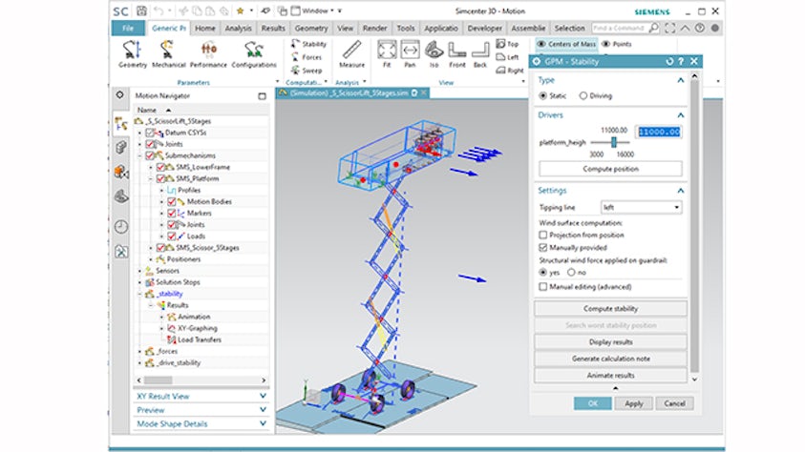Viewport: 805px width, 452px height.
Task: Activate the Pan view tool
Action: pyautogui.click(x=410, y=53)
